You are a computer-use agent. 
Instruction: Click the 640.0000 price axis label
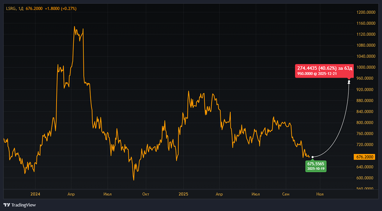365,167
